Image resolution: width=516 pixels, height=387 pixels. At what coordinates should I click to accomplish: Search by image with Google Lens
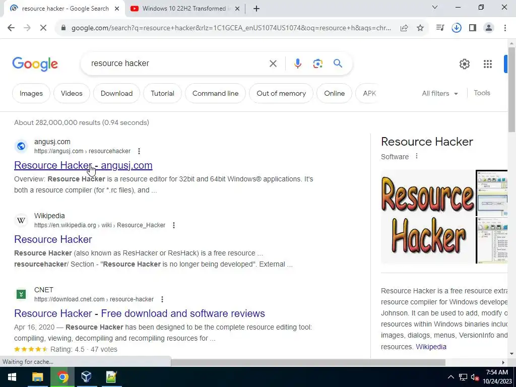pyautogui.click(x=317, y=63)
